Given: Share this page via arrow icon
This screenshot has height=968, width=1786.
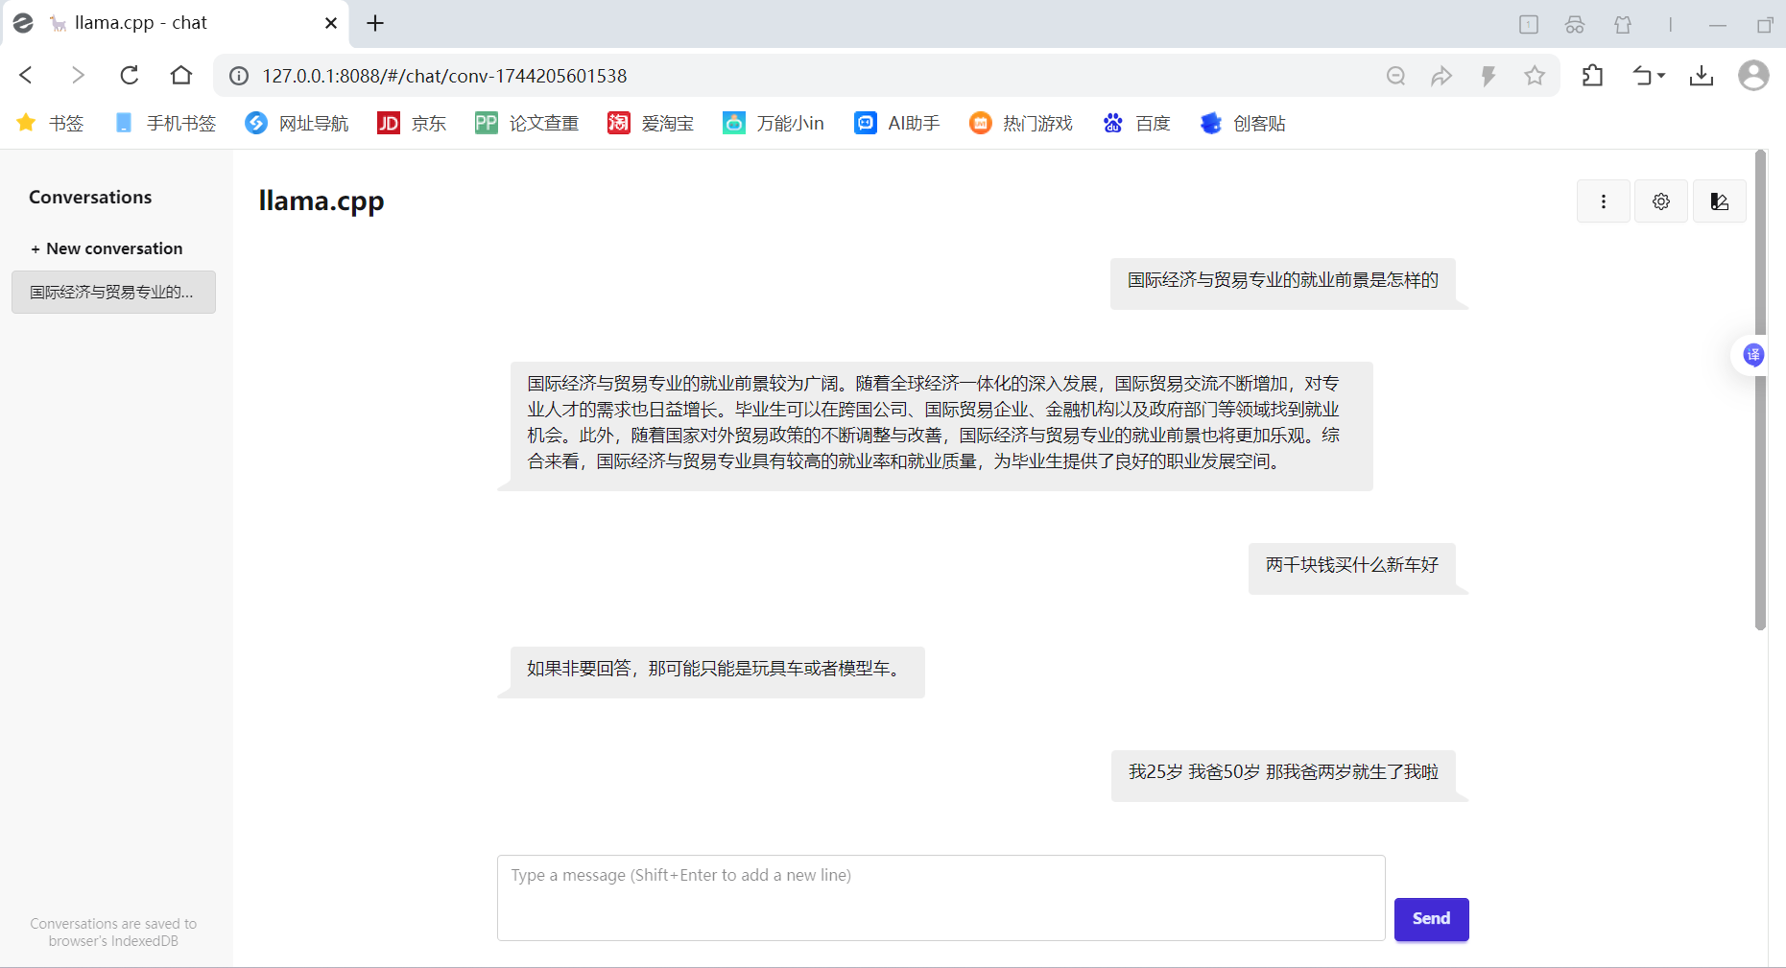Looking at the screenshot, I should (1441, 76).
